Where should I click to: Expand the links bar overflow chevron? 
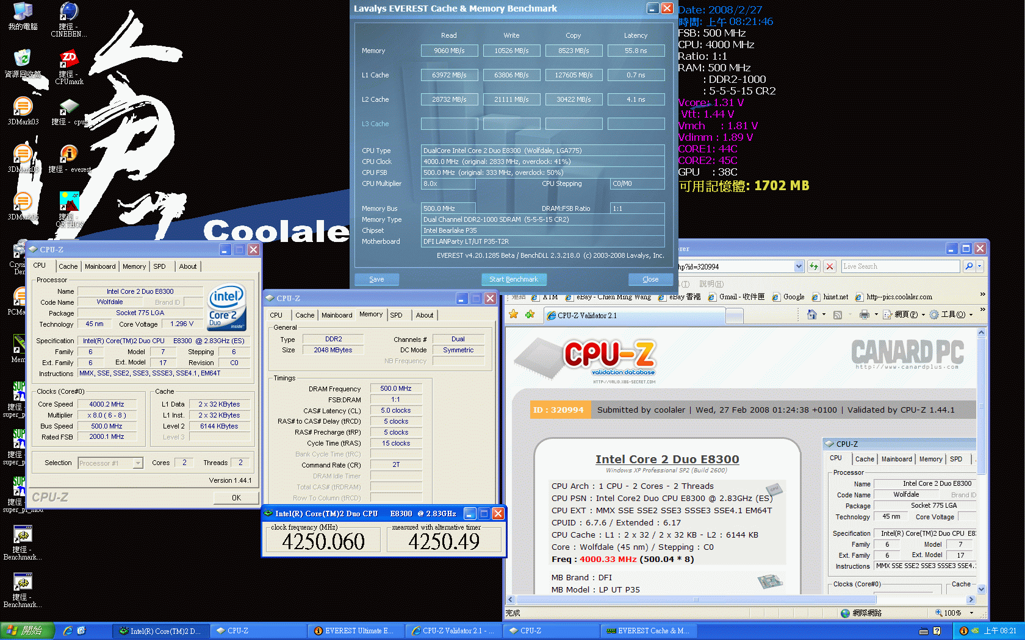click(x=982, y=294)
